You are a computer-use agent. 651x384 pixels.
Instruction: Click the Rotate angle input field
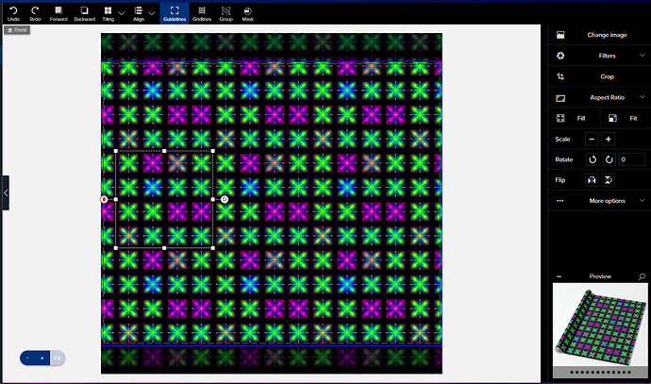(632, 159)
